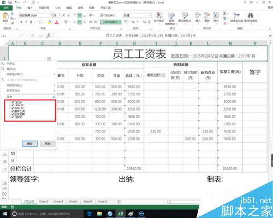The image size is (273, 218).
Task: Toggle Italic formatting
Action: tap(26, 22)
